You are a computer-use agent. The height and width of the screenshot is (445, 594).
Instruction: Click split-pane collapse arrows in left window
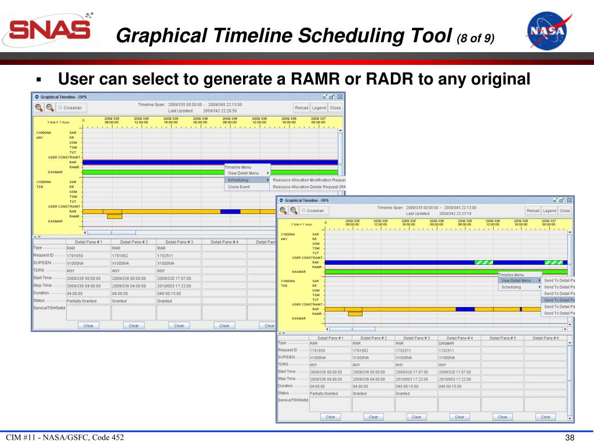pos(38,237)
